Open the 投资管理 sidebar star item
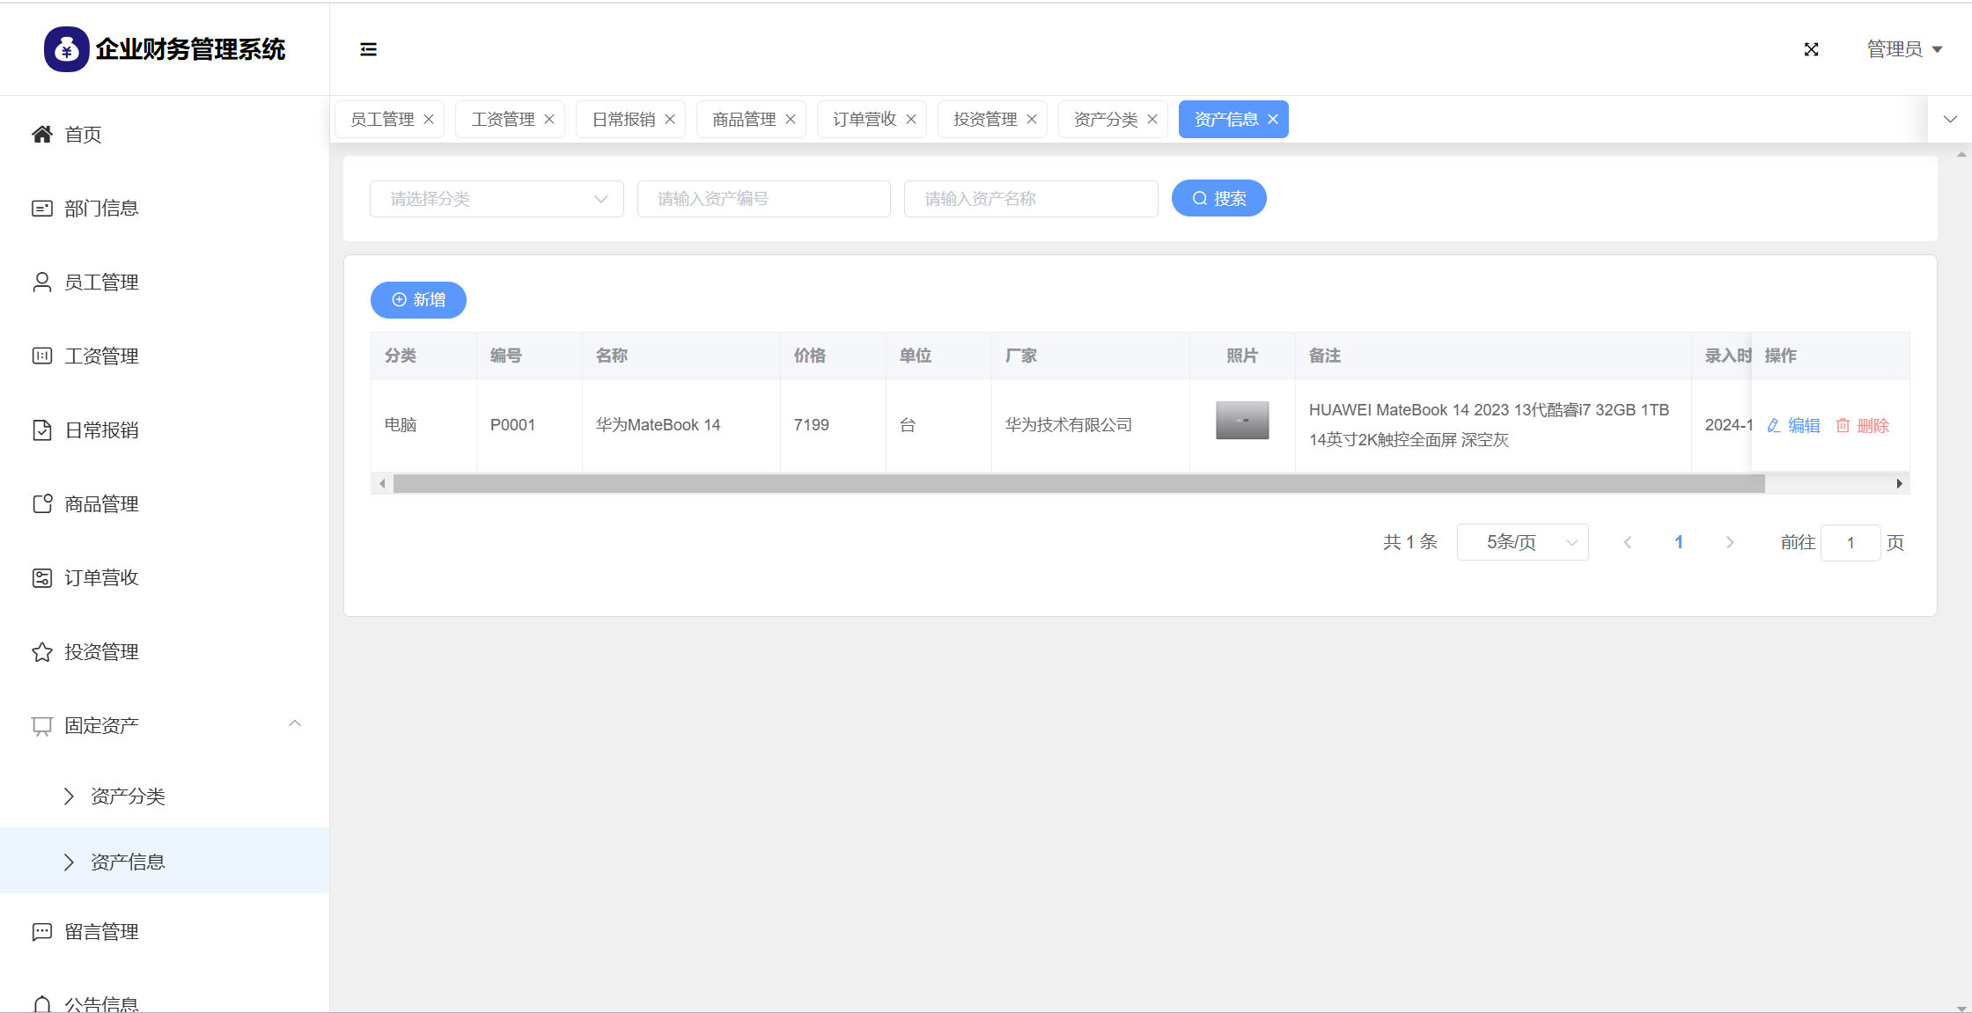Image resolution: width=1972 pixels, height=1013 pixels. 101,652
